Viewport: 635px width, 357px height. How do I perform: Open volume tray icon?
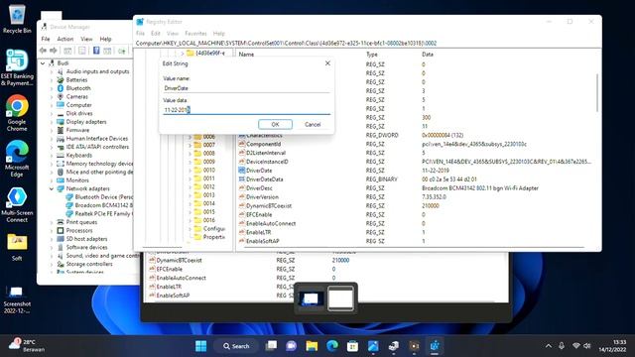point(587,346)
